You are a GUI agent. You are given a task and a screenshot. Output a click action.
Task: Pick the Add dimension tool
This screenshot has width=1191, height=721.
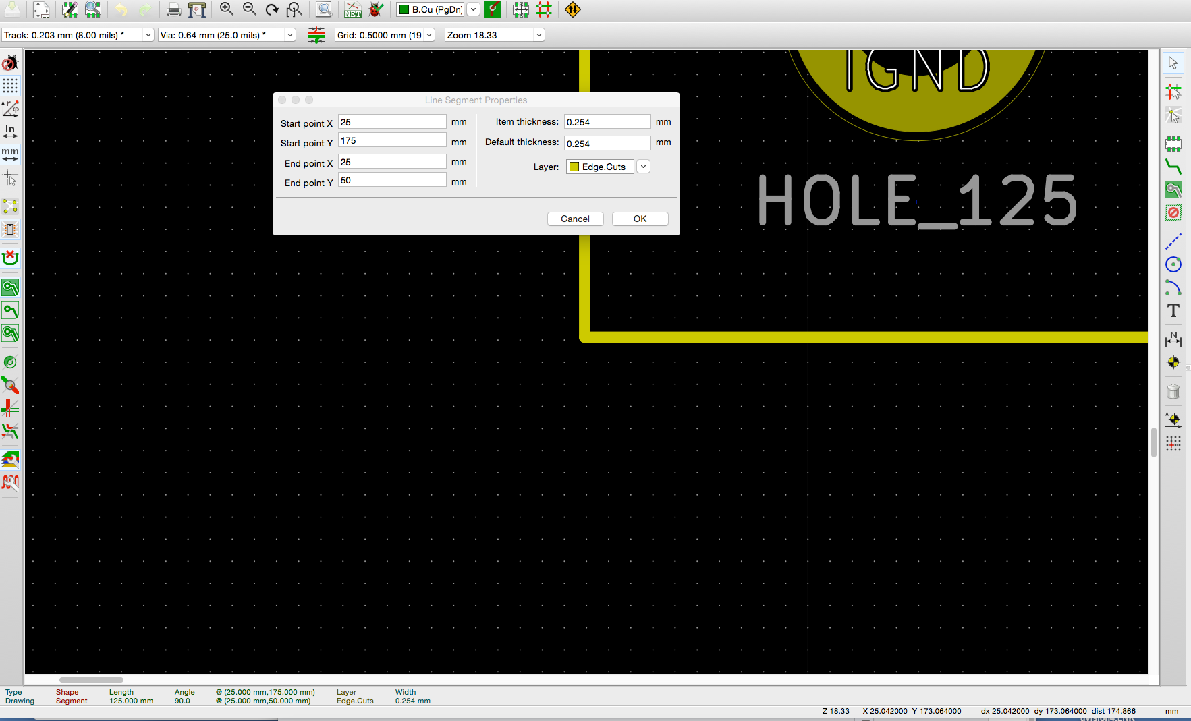point(1173,339)
